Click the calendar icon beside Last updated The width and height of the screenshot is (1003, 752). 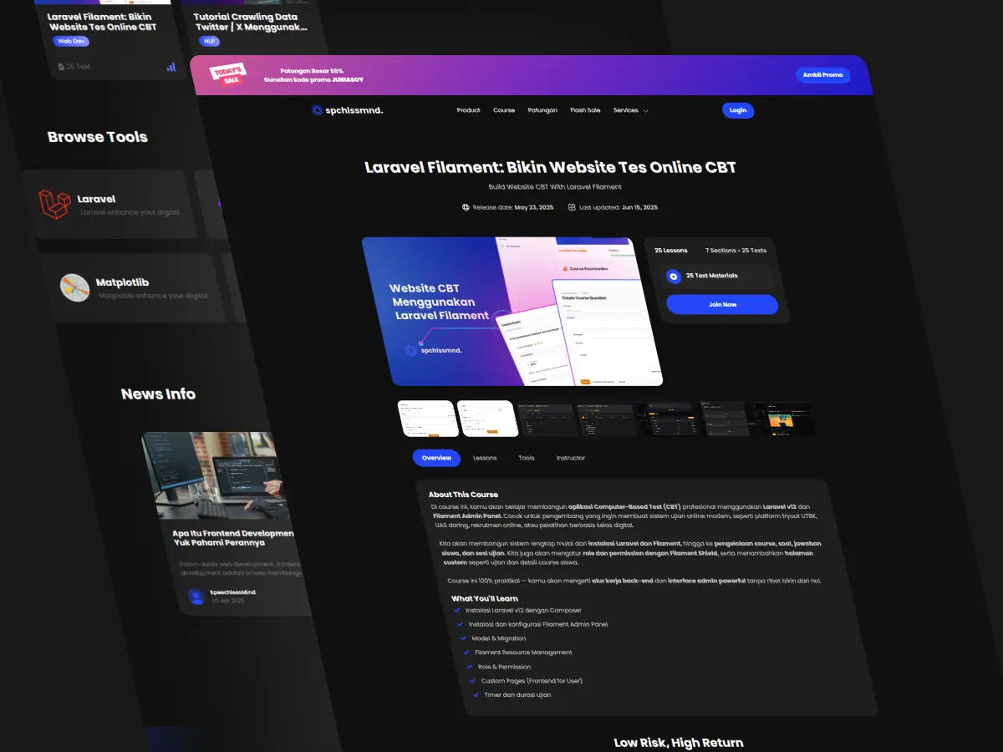(572, 207)
